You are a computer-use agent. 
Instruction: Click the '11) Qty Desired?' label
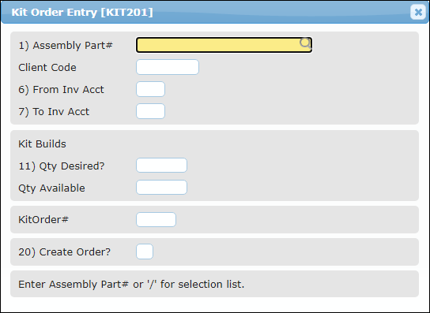62,166
